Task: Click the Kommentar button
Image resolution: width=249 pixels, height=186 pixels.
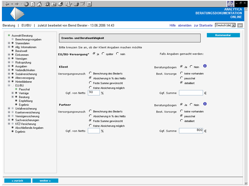Action: 223,35
